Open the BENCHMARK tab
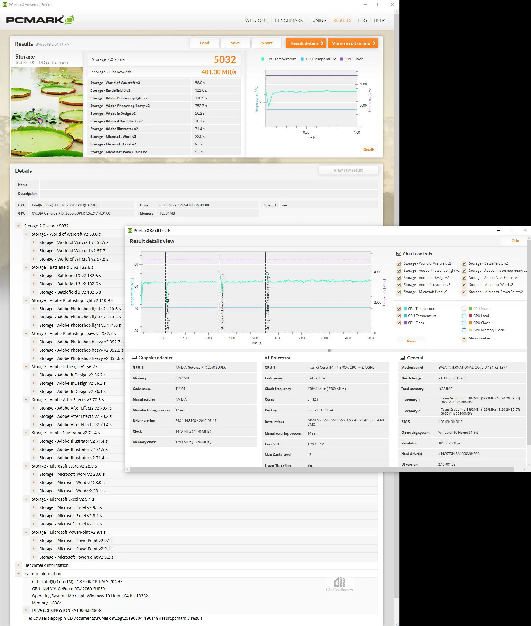Screen dimensions: 531x626 (x=289, y=20)
